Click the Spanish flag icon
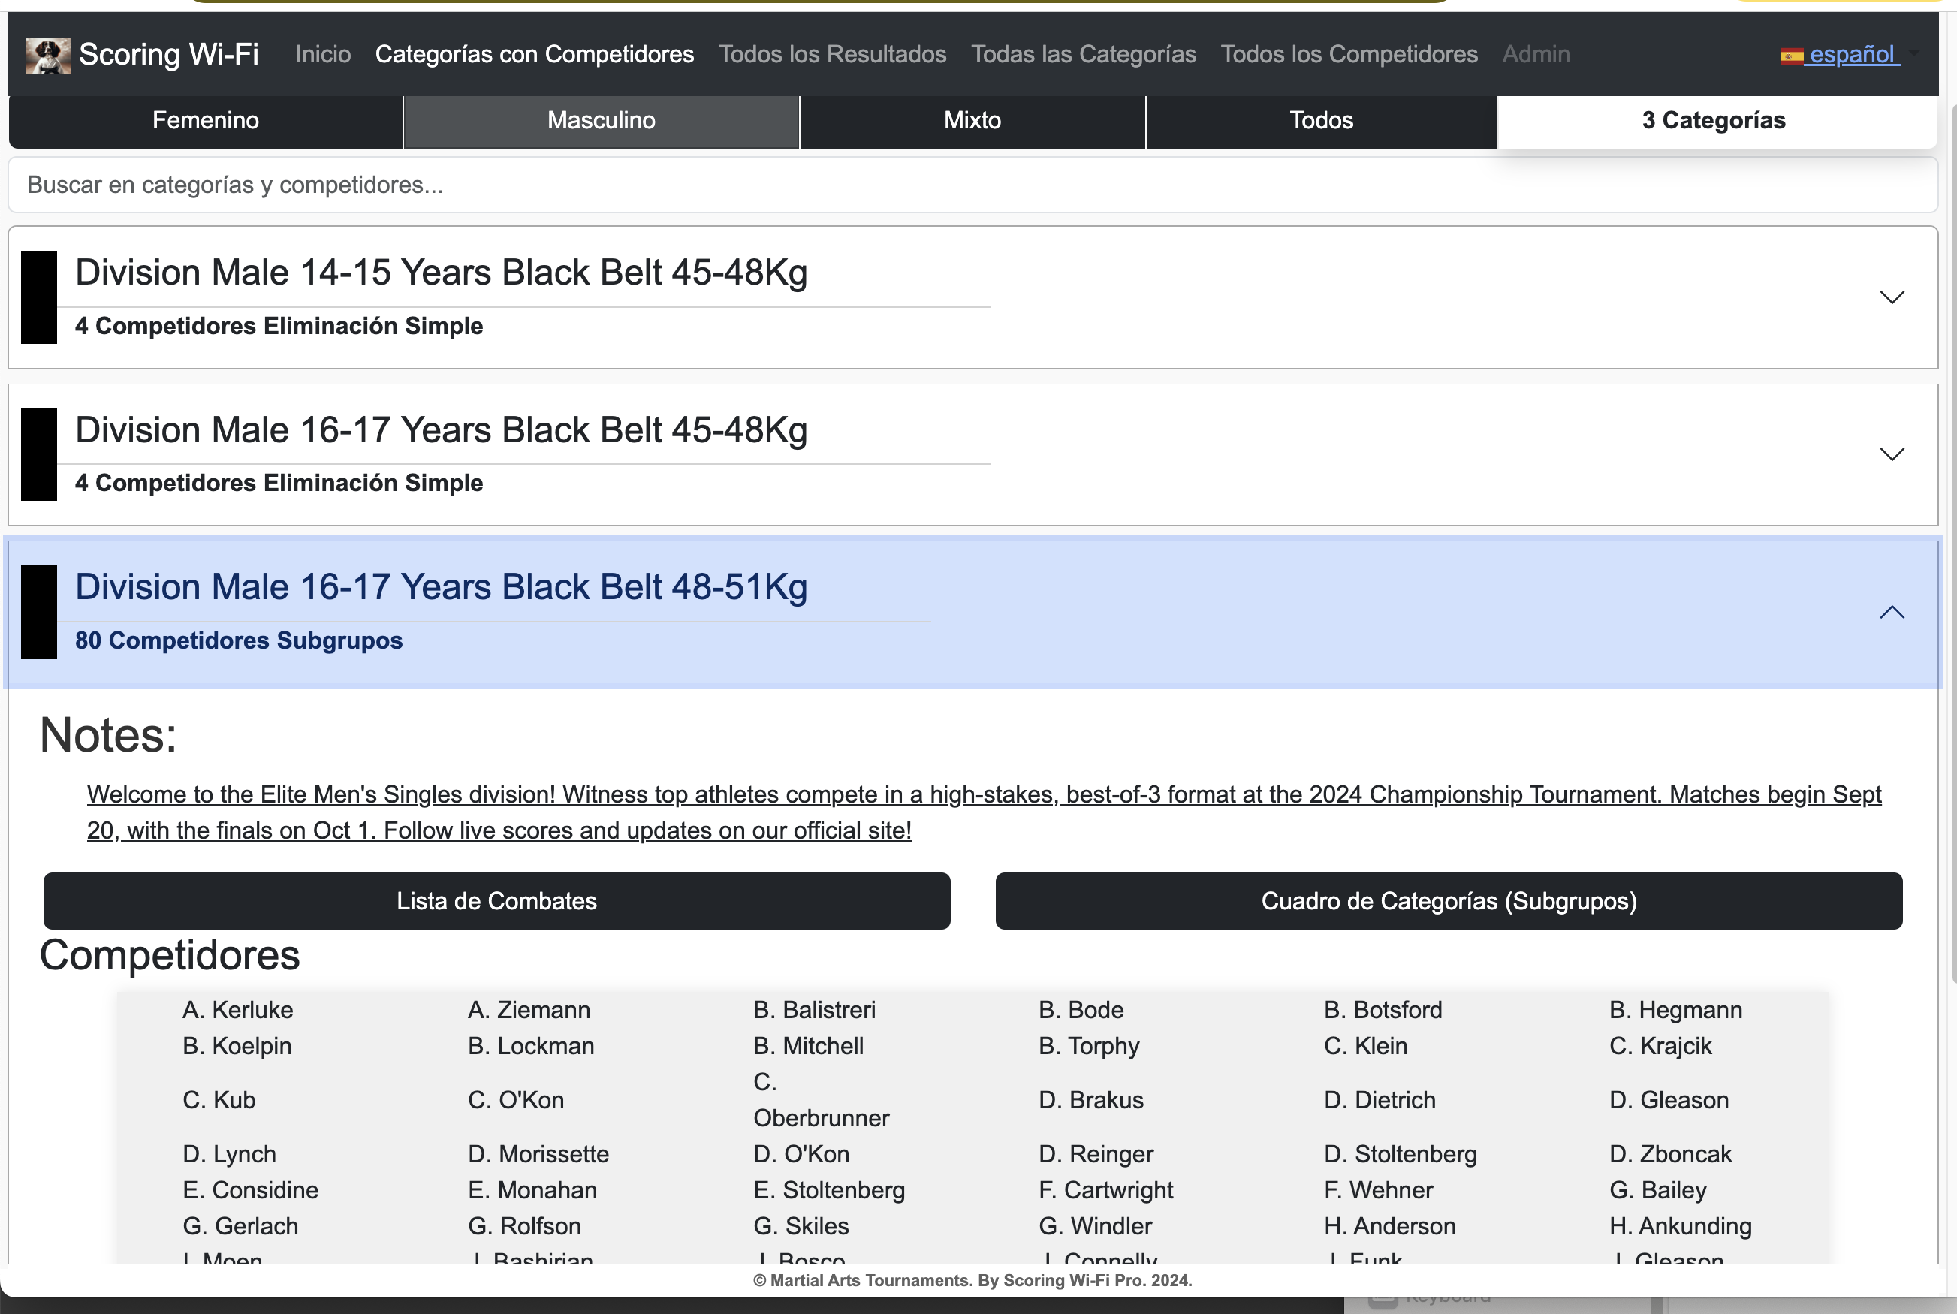Screen dimensions: 1957x1314 point(1791,56)
